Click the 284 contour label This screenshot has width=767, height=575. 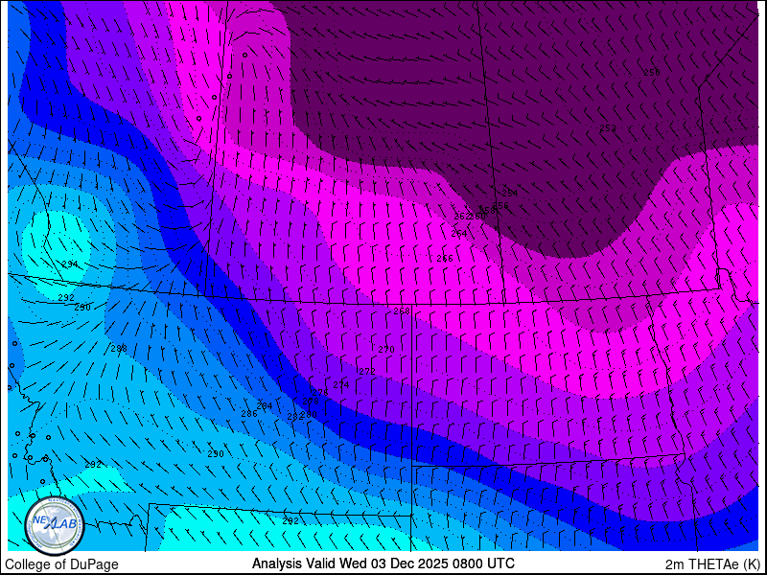click(265, 405)
